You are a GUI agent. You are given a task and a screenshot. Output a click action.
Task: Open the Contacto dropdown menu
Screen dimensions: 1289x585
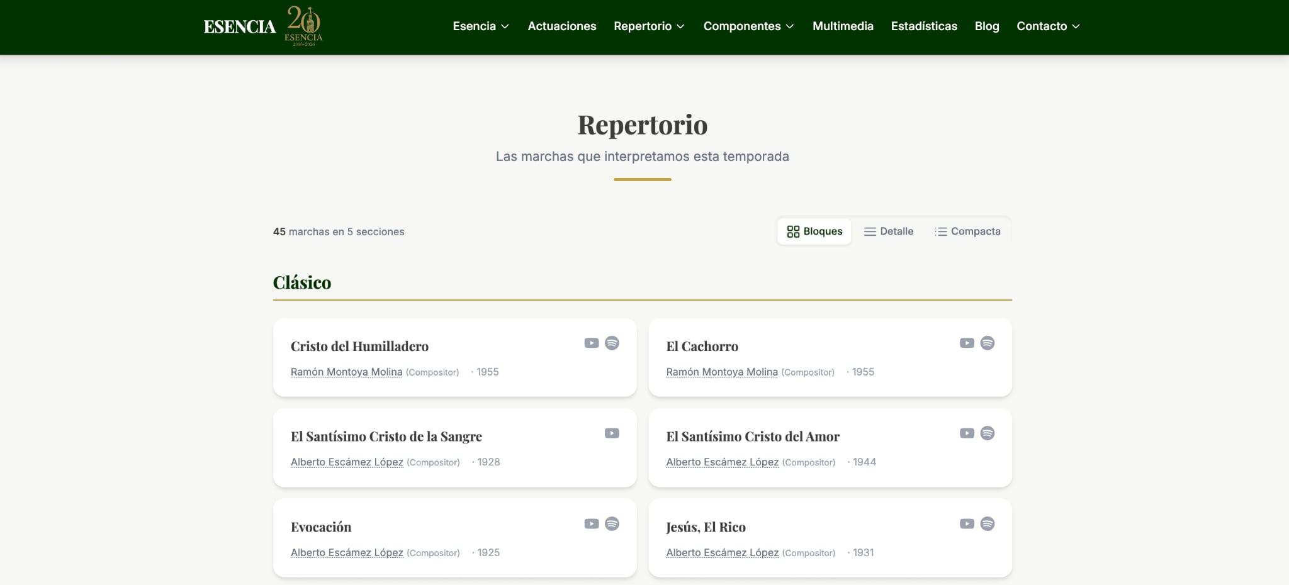click(x=1048, y=26)
